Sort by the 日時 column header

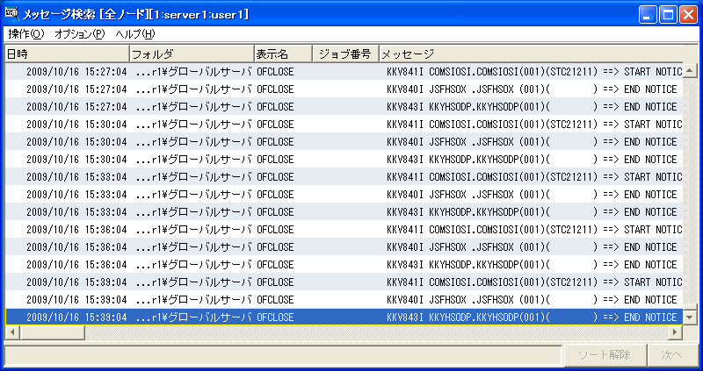(67, 54)
